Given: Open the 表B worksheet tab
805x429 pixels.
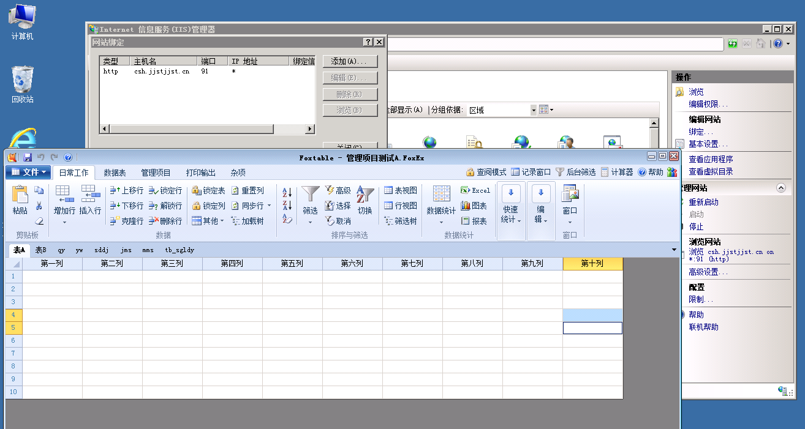Looking at the screenshot, I should [x=40, y=250].
